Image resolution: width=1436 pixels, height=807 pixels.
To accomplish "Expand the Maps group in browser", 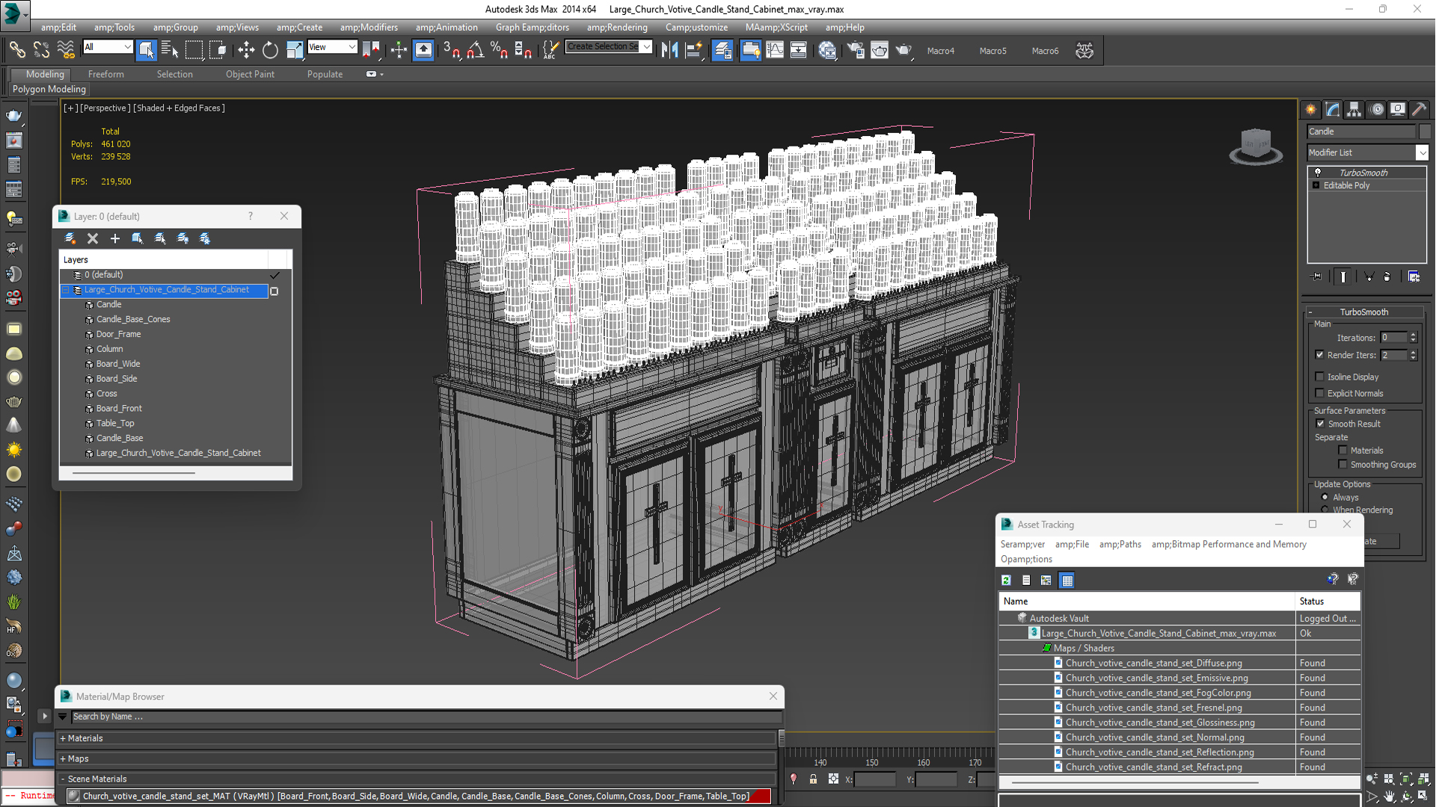I will (63, 758).
